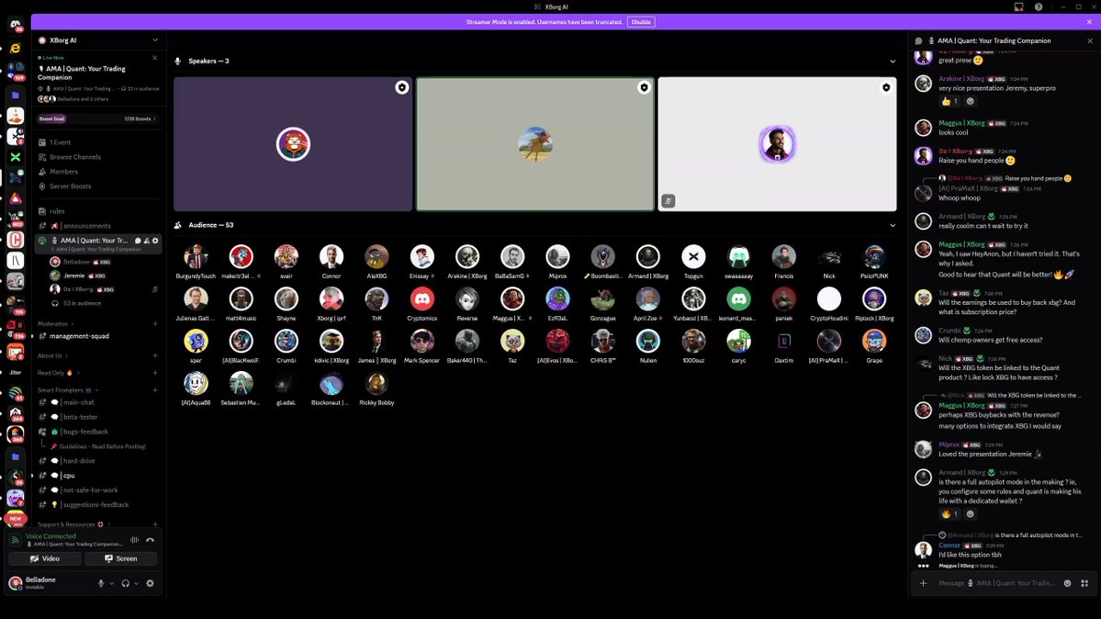Open options on first speaker tile
This screenshot has height=619, width=1101.
coord(402,88)
